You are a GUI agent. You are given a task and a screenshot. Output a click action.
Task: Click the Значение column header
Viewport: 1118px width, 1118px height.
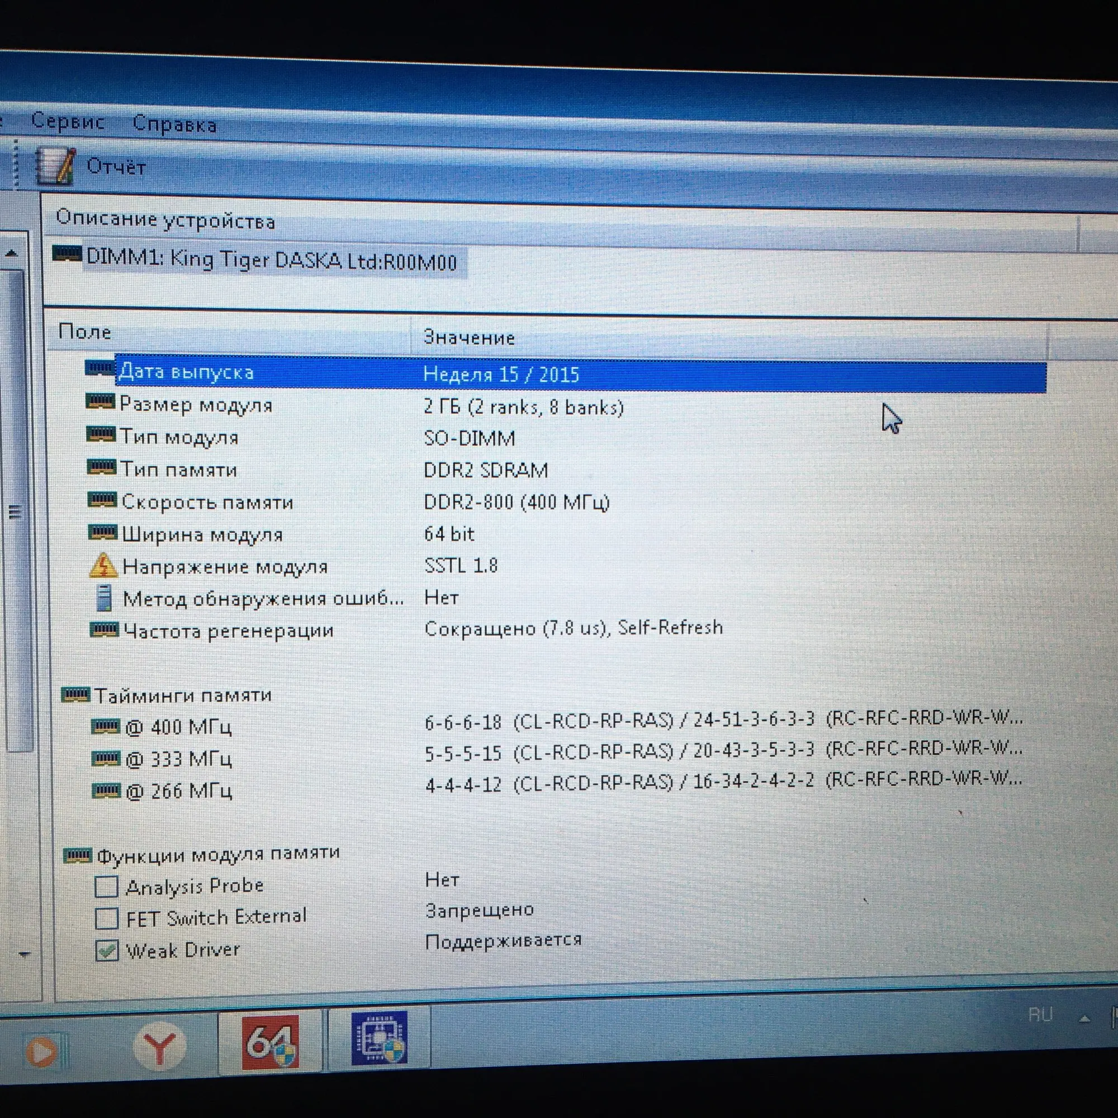tap(469, 338)
